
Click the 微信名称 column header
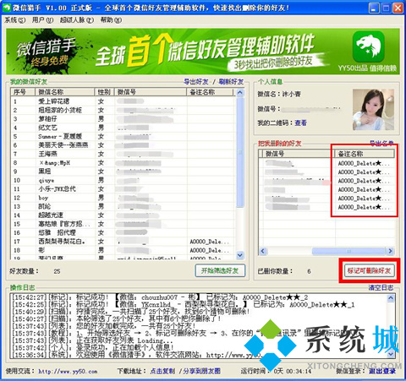[64, 92]
